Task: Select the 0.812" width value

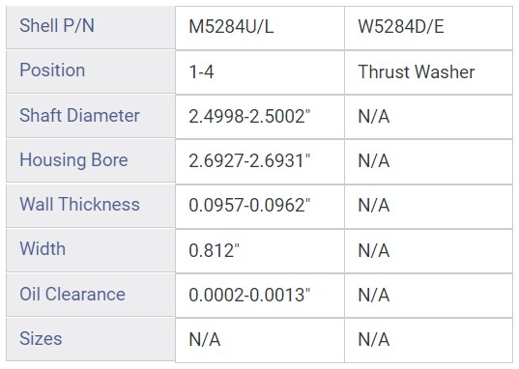Action: [x=260, y=251]
